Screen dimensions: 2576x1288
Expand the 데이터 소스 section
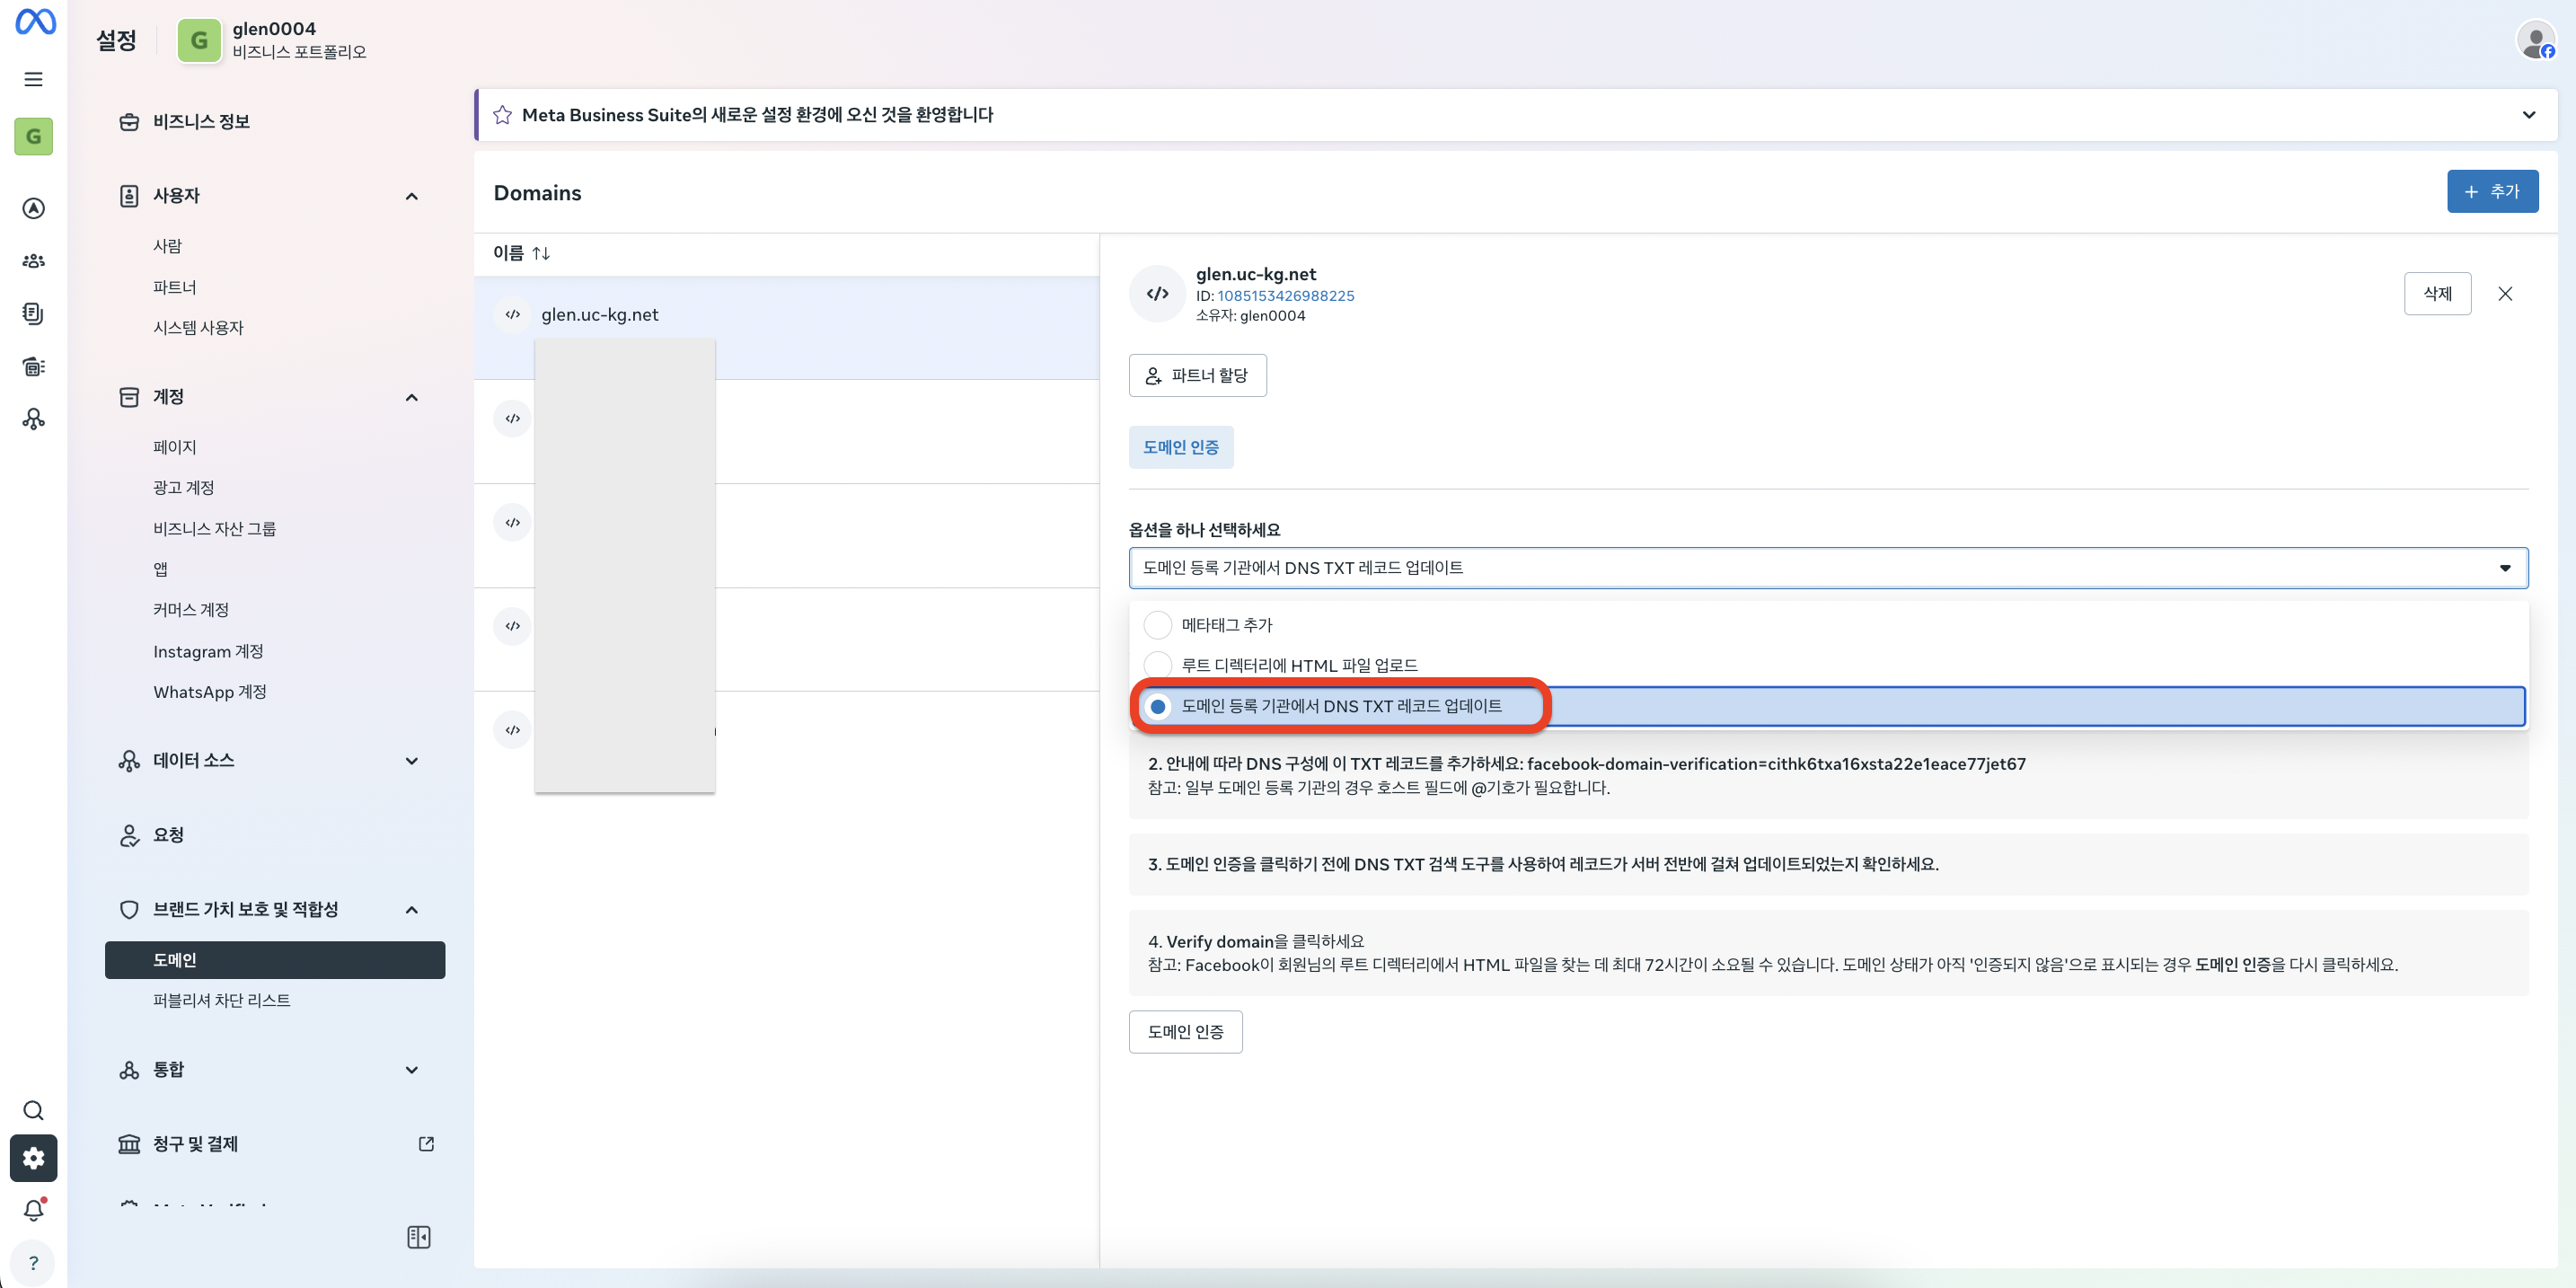point(411,761)
